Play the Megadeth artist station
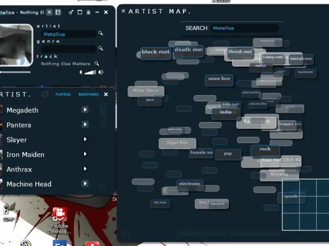The image size is (329, 246). (85, 109)
